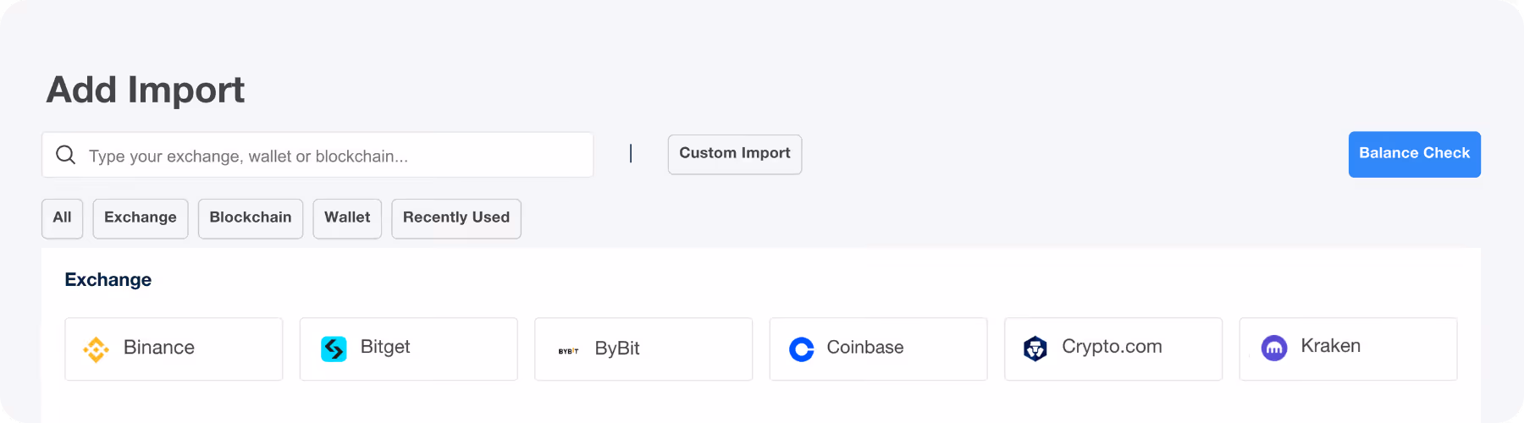Screen dimensions: 1524x423
Task: Pick the ByBit exchange card
Action: pyautogui.click(x=643, y=349)
